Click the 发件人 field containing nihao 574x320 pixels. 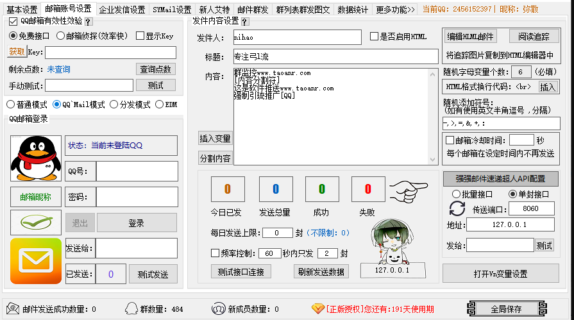click(x=297, y=37)
